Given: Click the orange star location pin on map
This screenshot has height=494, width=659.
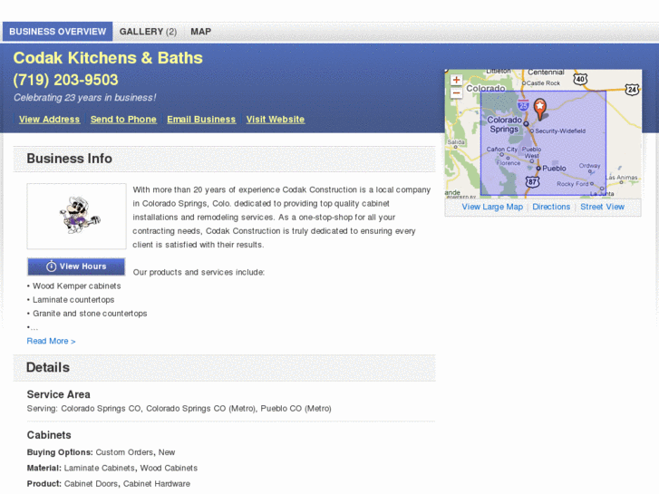Looking at the screenshot, I should 540,109.
